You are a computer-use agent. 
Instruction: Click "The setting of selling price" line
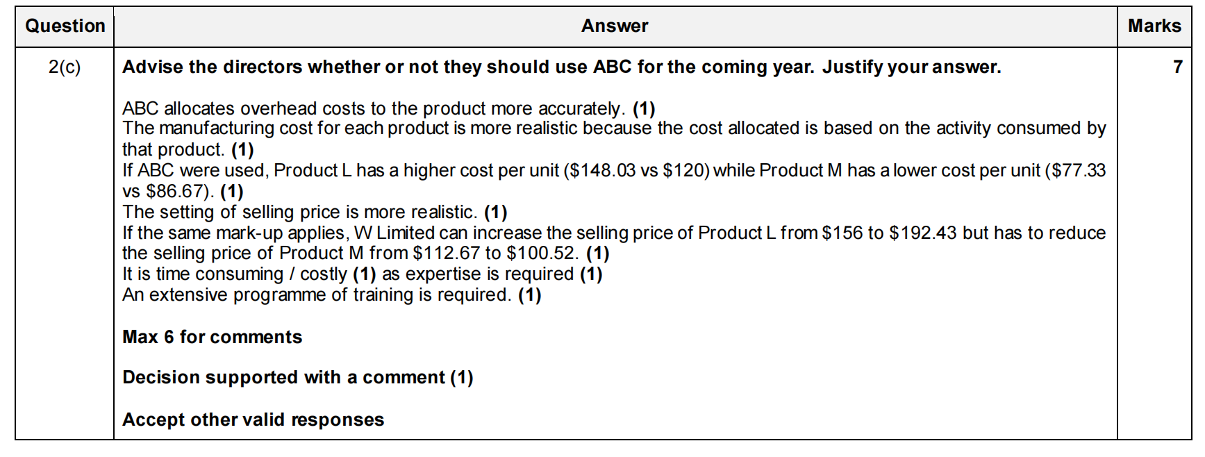point(299,213)
